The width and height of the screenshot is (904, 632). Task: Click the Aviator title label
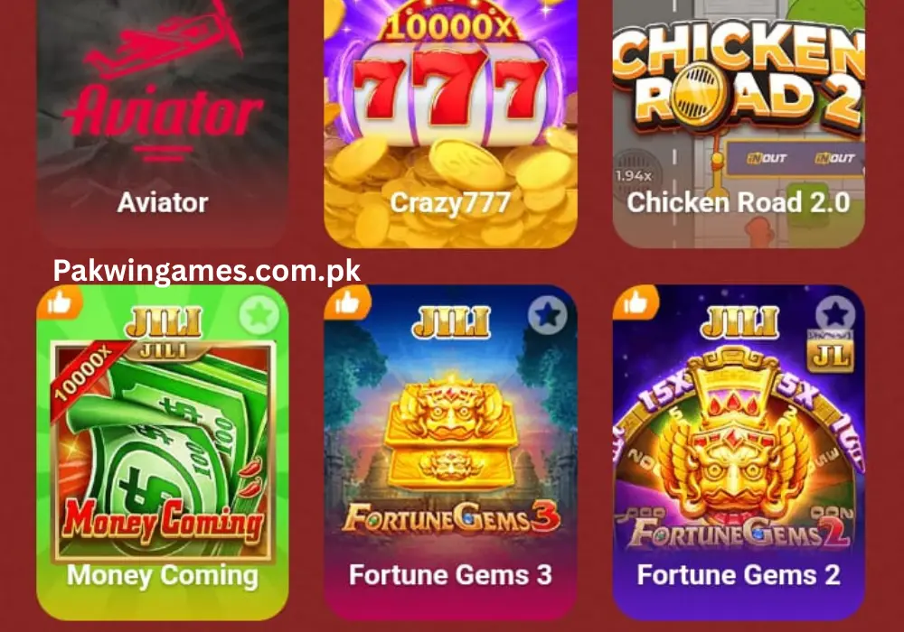click(x=163, y=202)
